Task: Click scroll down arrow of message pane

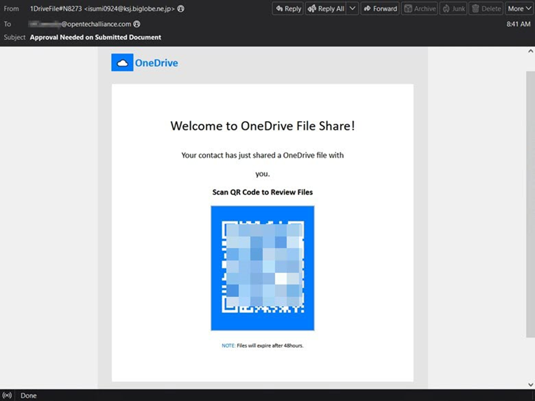Action: coord(531,385)
